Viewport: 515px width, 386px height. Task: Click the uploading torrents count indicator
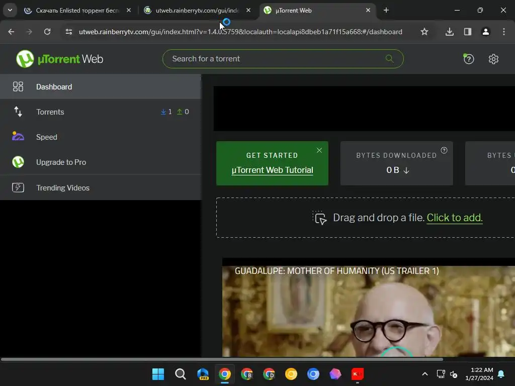(x=183, y=112)
